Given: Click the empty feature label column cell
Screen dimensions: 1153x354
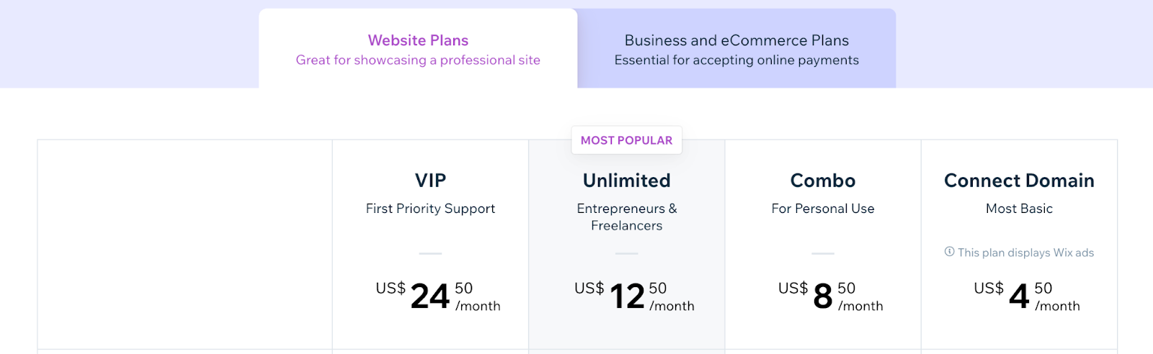Looking at the screenshot, I should click(x=185, y=245).
